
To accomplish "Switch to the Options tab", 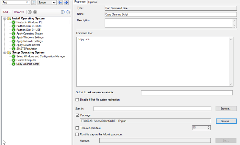I will (x=92, y=2).
